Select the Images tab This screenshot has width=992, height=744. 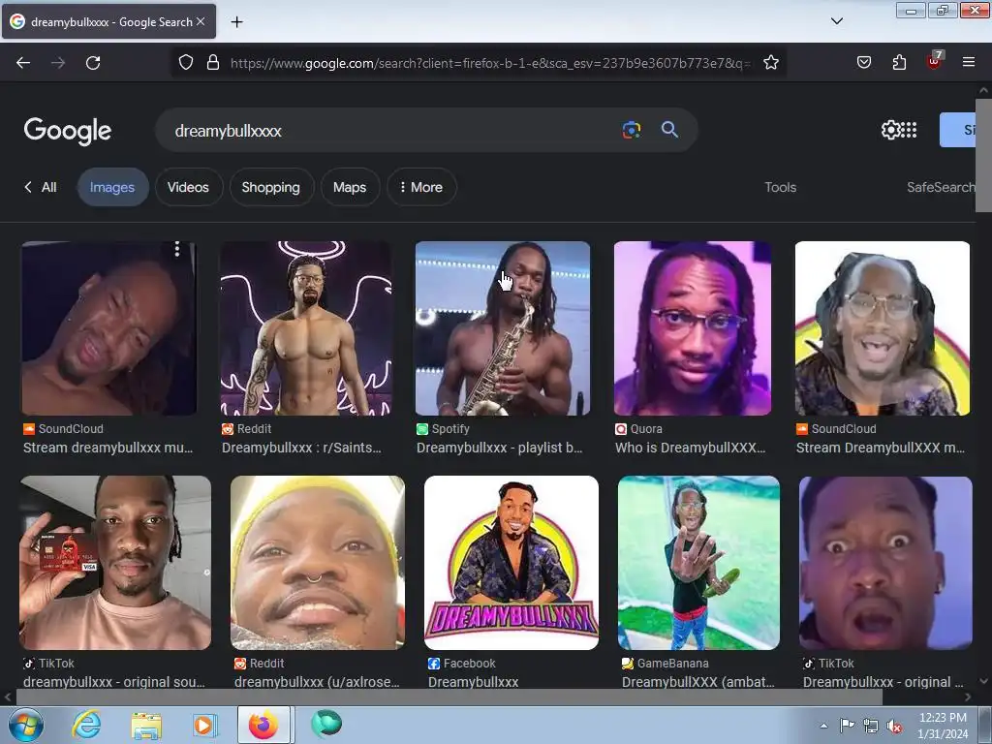pos(112,187)
